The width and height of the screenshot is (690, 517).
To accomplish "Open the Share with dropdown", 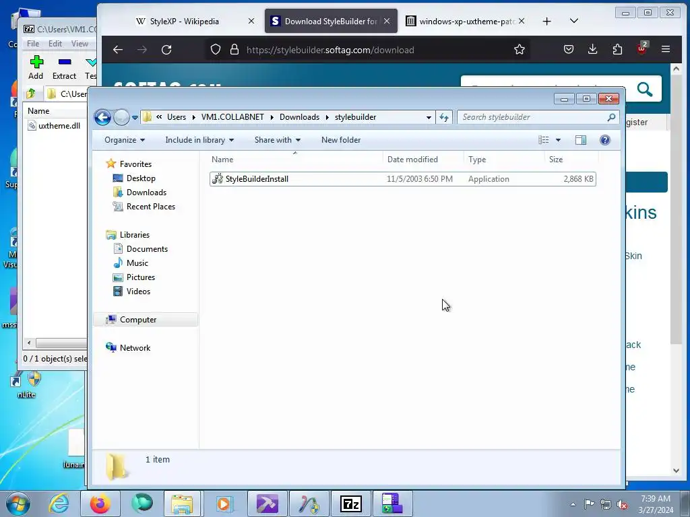I will click(277, 140).
